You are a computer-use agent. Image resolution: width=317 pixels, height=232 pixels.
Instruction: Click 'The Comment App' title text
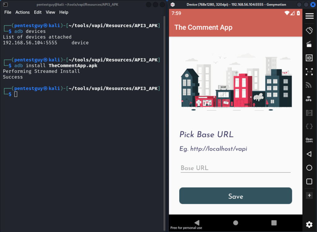203,27
